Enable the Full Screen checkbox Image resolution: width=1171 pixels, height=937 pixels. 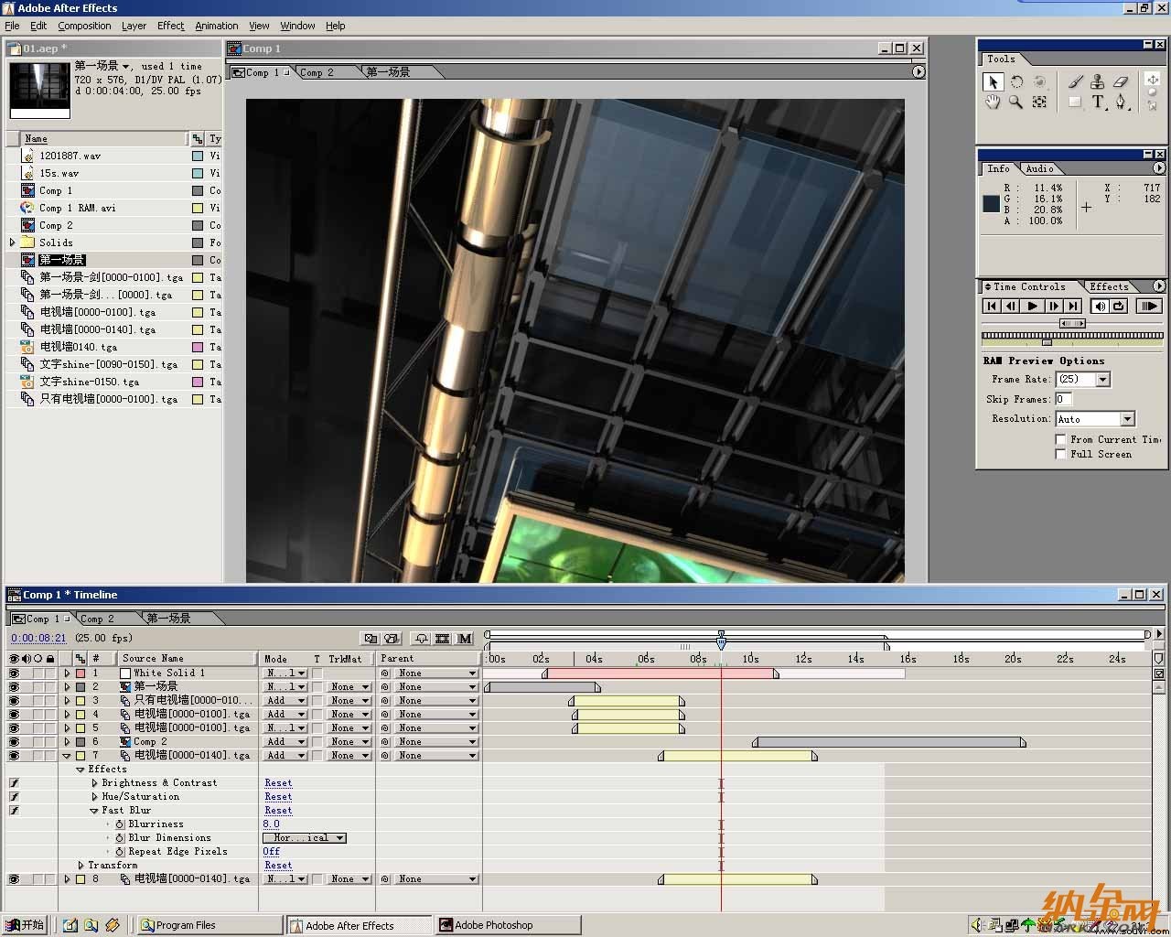pyautogui.click(x=1060, y=454)
